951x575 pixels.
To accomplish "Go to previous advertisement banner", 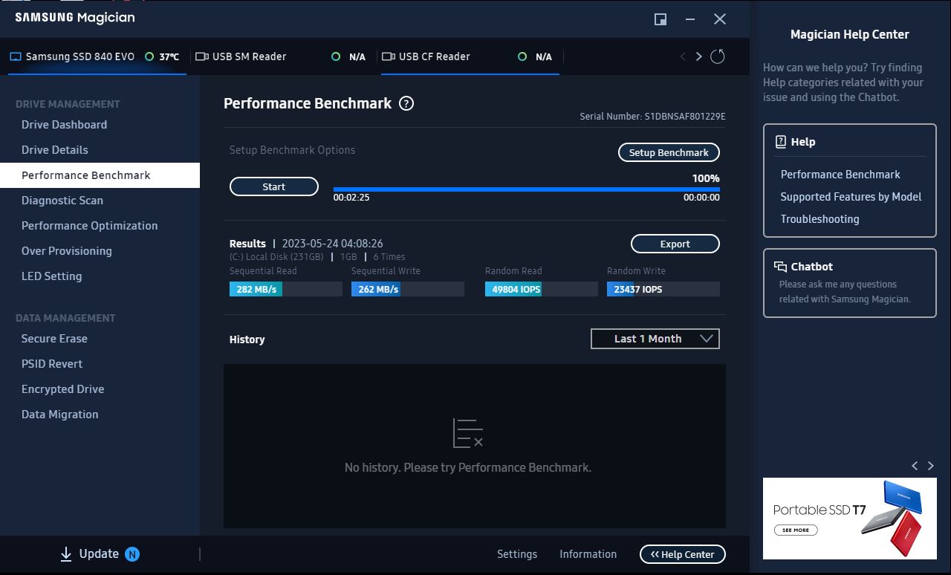I will pos(915,466).
